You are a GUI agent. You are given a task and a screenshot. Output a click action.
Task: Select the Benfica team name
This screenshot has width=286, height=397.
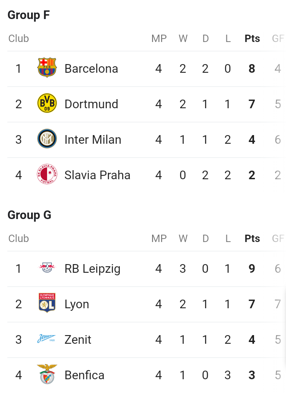[x=84, y=375]
